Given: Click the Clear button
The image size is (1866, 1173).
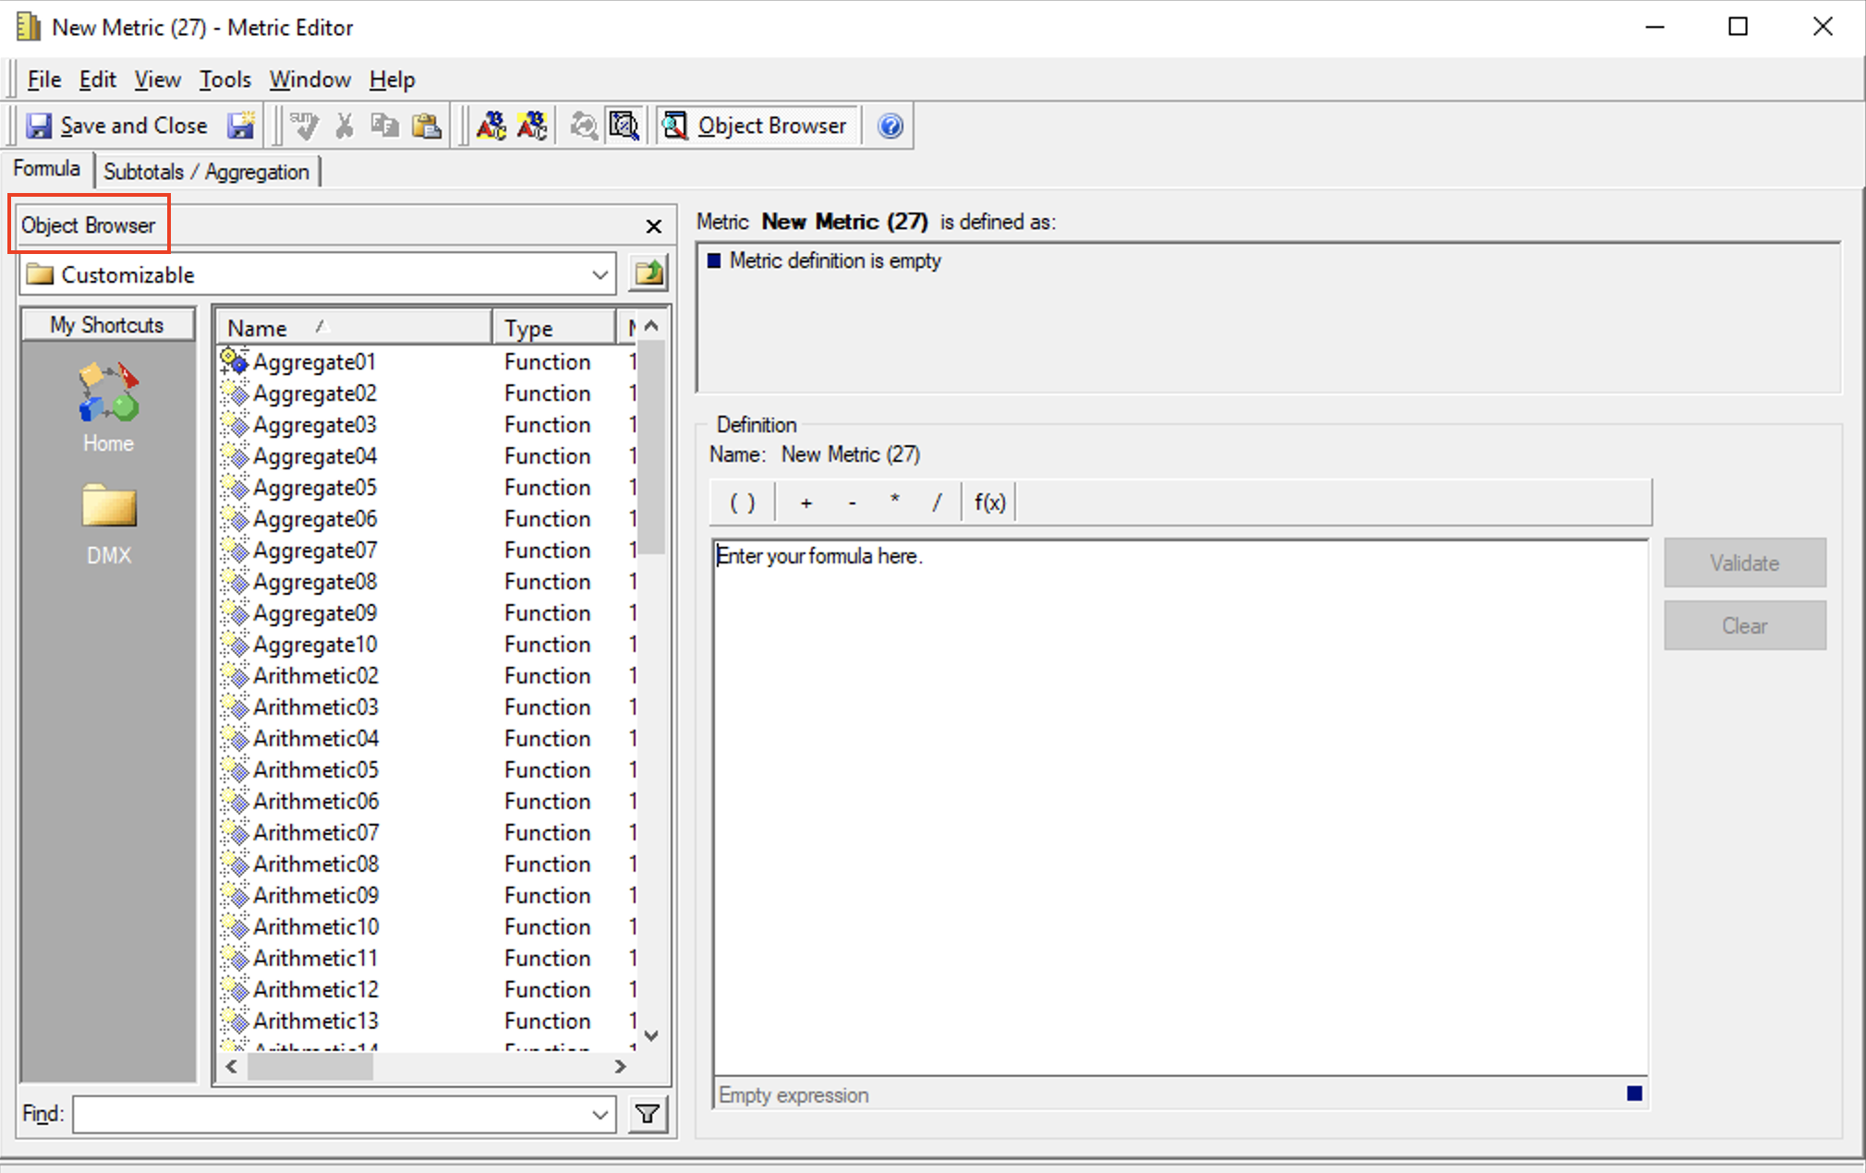Looking at the screenshot, I should (x=1744, y=624).
